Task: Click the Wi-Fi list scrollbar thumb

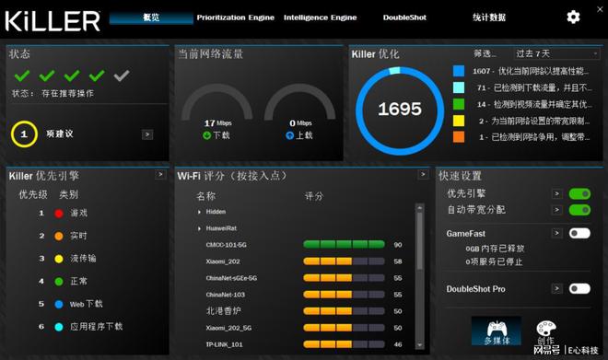Action: [x=419, y=241]
